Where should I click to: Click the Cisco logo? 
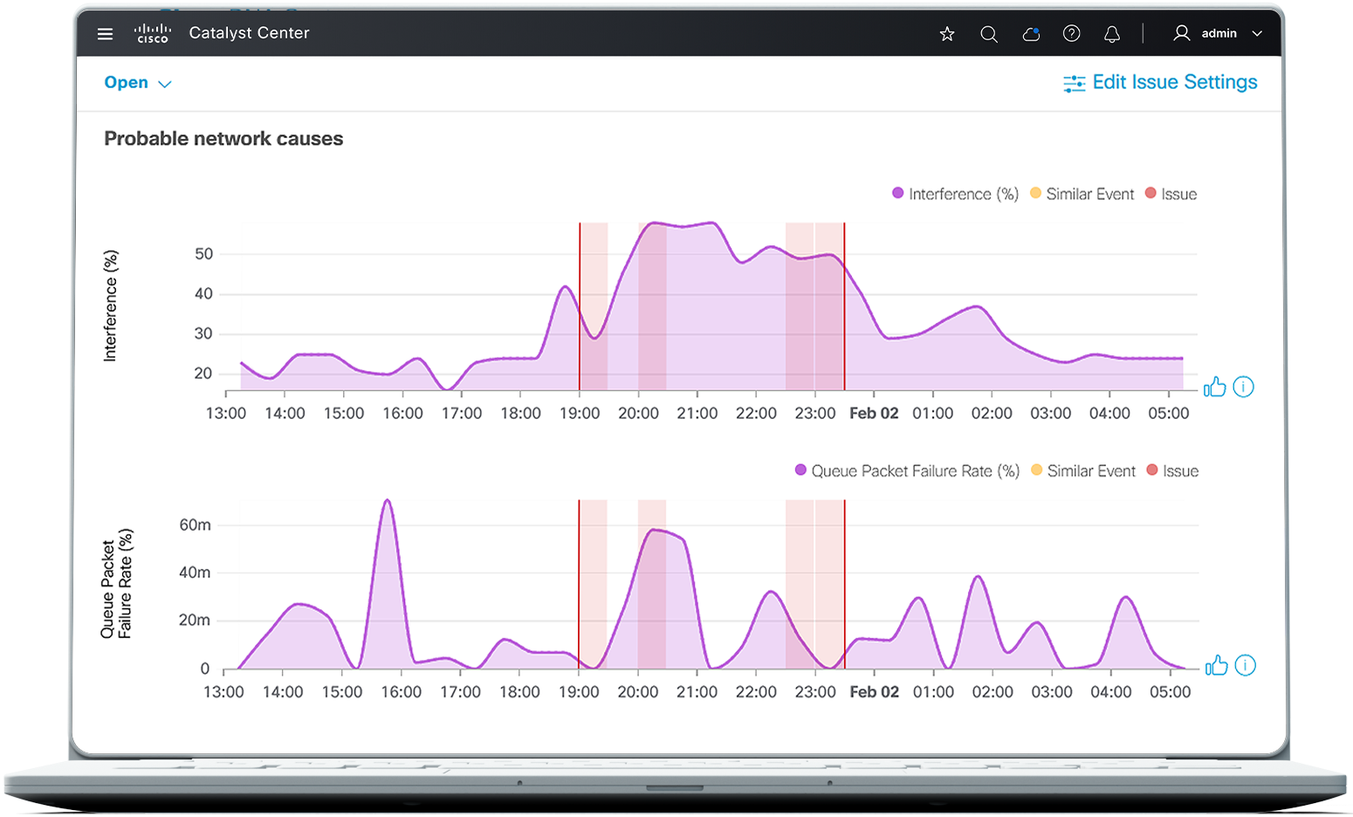(153, 35)
